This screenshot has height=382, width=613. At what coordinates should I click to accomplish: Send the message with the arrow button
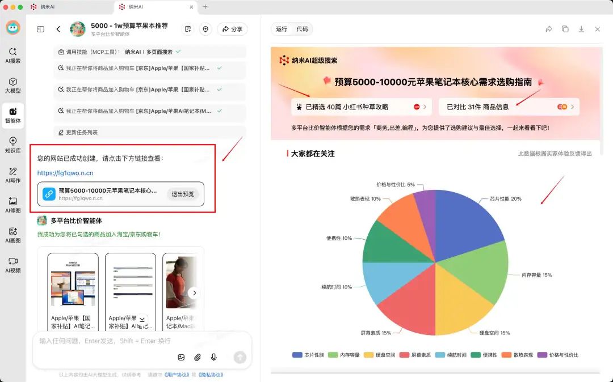pos(240,356)
